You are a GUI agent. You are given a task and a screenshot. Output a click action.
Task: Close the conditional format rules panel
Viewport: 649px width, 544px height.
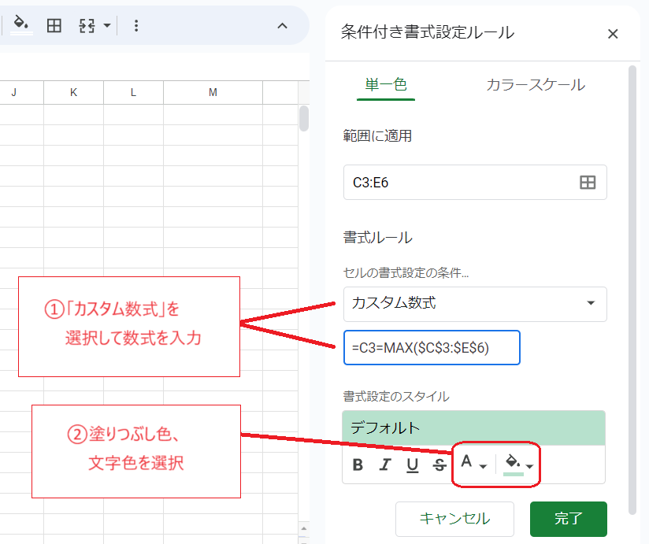[613, 34]
